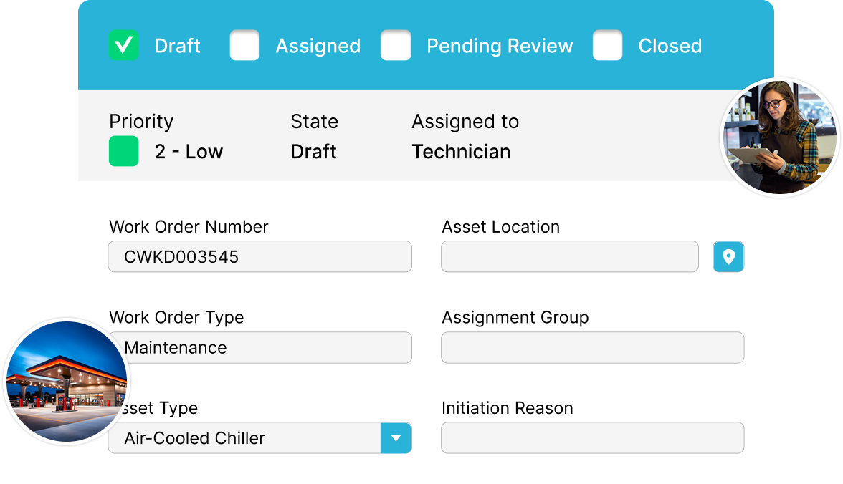Click the gas station photo thumbnail
This screenshot has width=843, height=484.
(x=66, y=381)
